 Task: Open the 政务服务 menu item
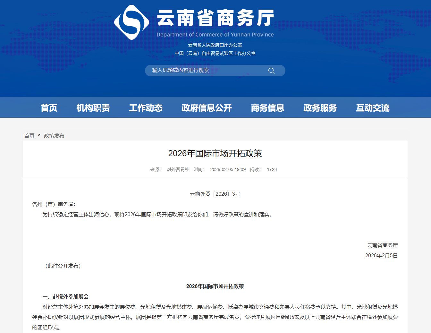(320, 108)
